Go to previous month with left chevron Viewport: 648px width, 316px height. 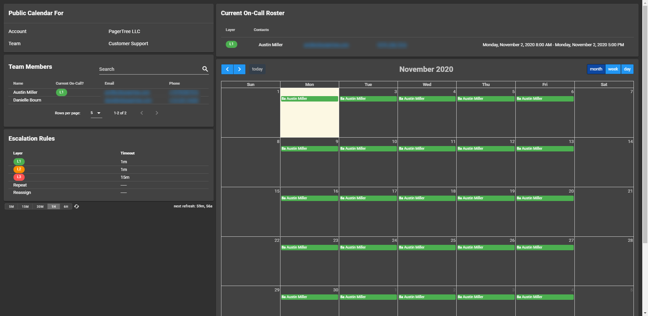point(227,69)
